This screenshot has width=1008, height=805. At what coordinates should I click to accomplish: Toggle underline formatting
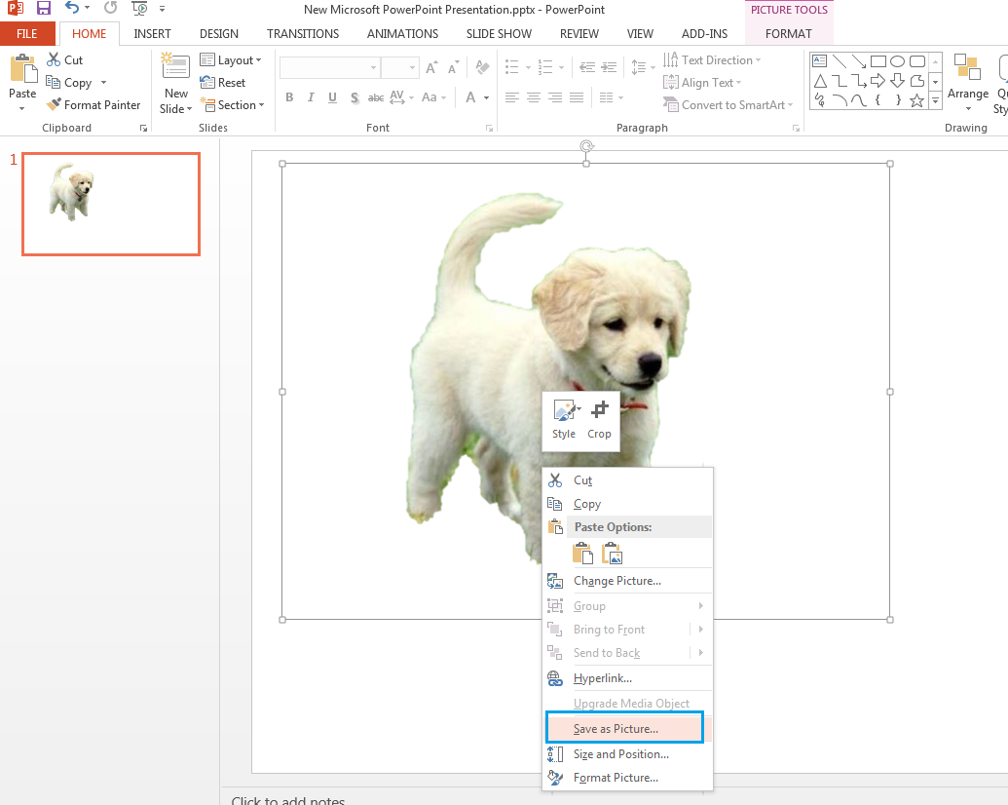[331, 97]
